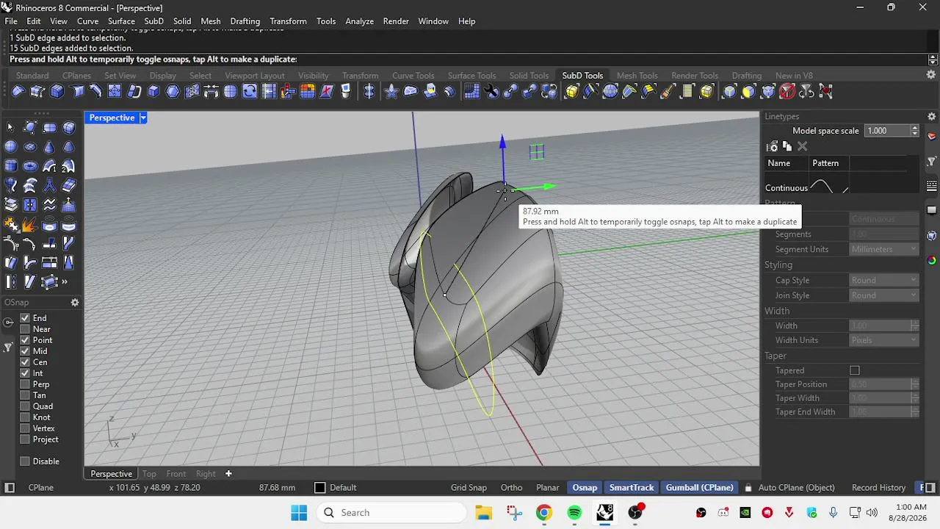This screenshot has height=529, width=940.
Task: Toggle Gumball (CPlane) in status bar
Action: [700, 488]
